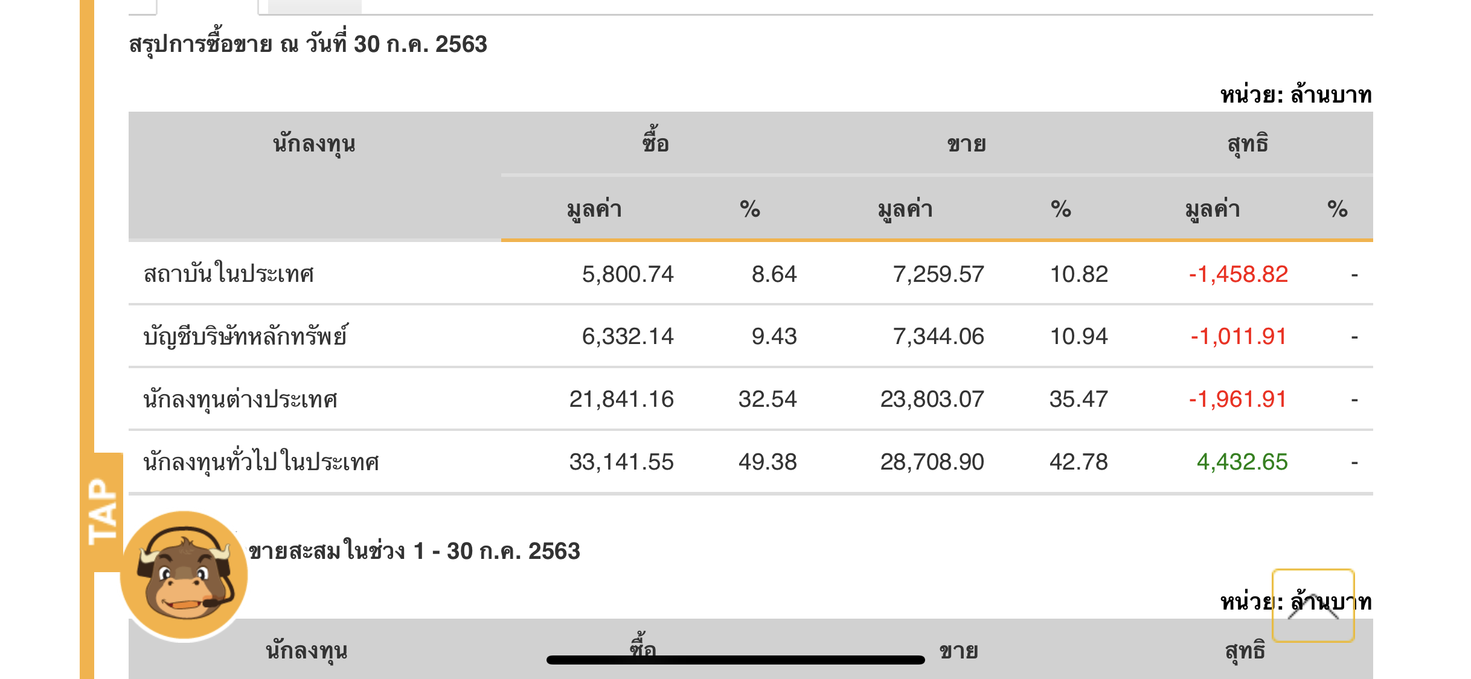The image size is (1471, 679).
Task: Select the นักลงทุนทั่วไปในประเทศ row label
Action: (x=261, y=462)
